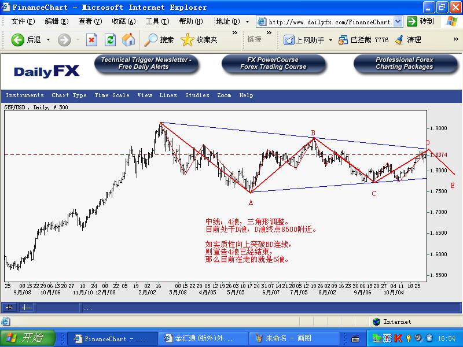This screenshot has height=347, width=463.
Task: Stop page loading with red X icon
Action: [91, 40]
